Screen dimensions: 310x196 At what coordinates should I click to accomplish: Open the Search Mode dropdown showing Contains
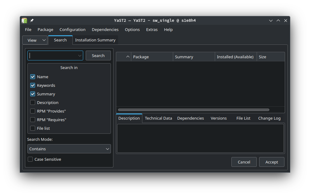coord(69,149)
